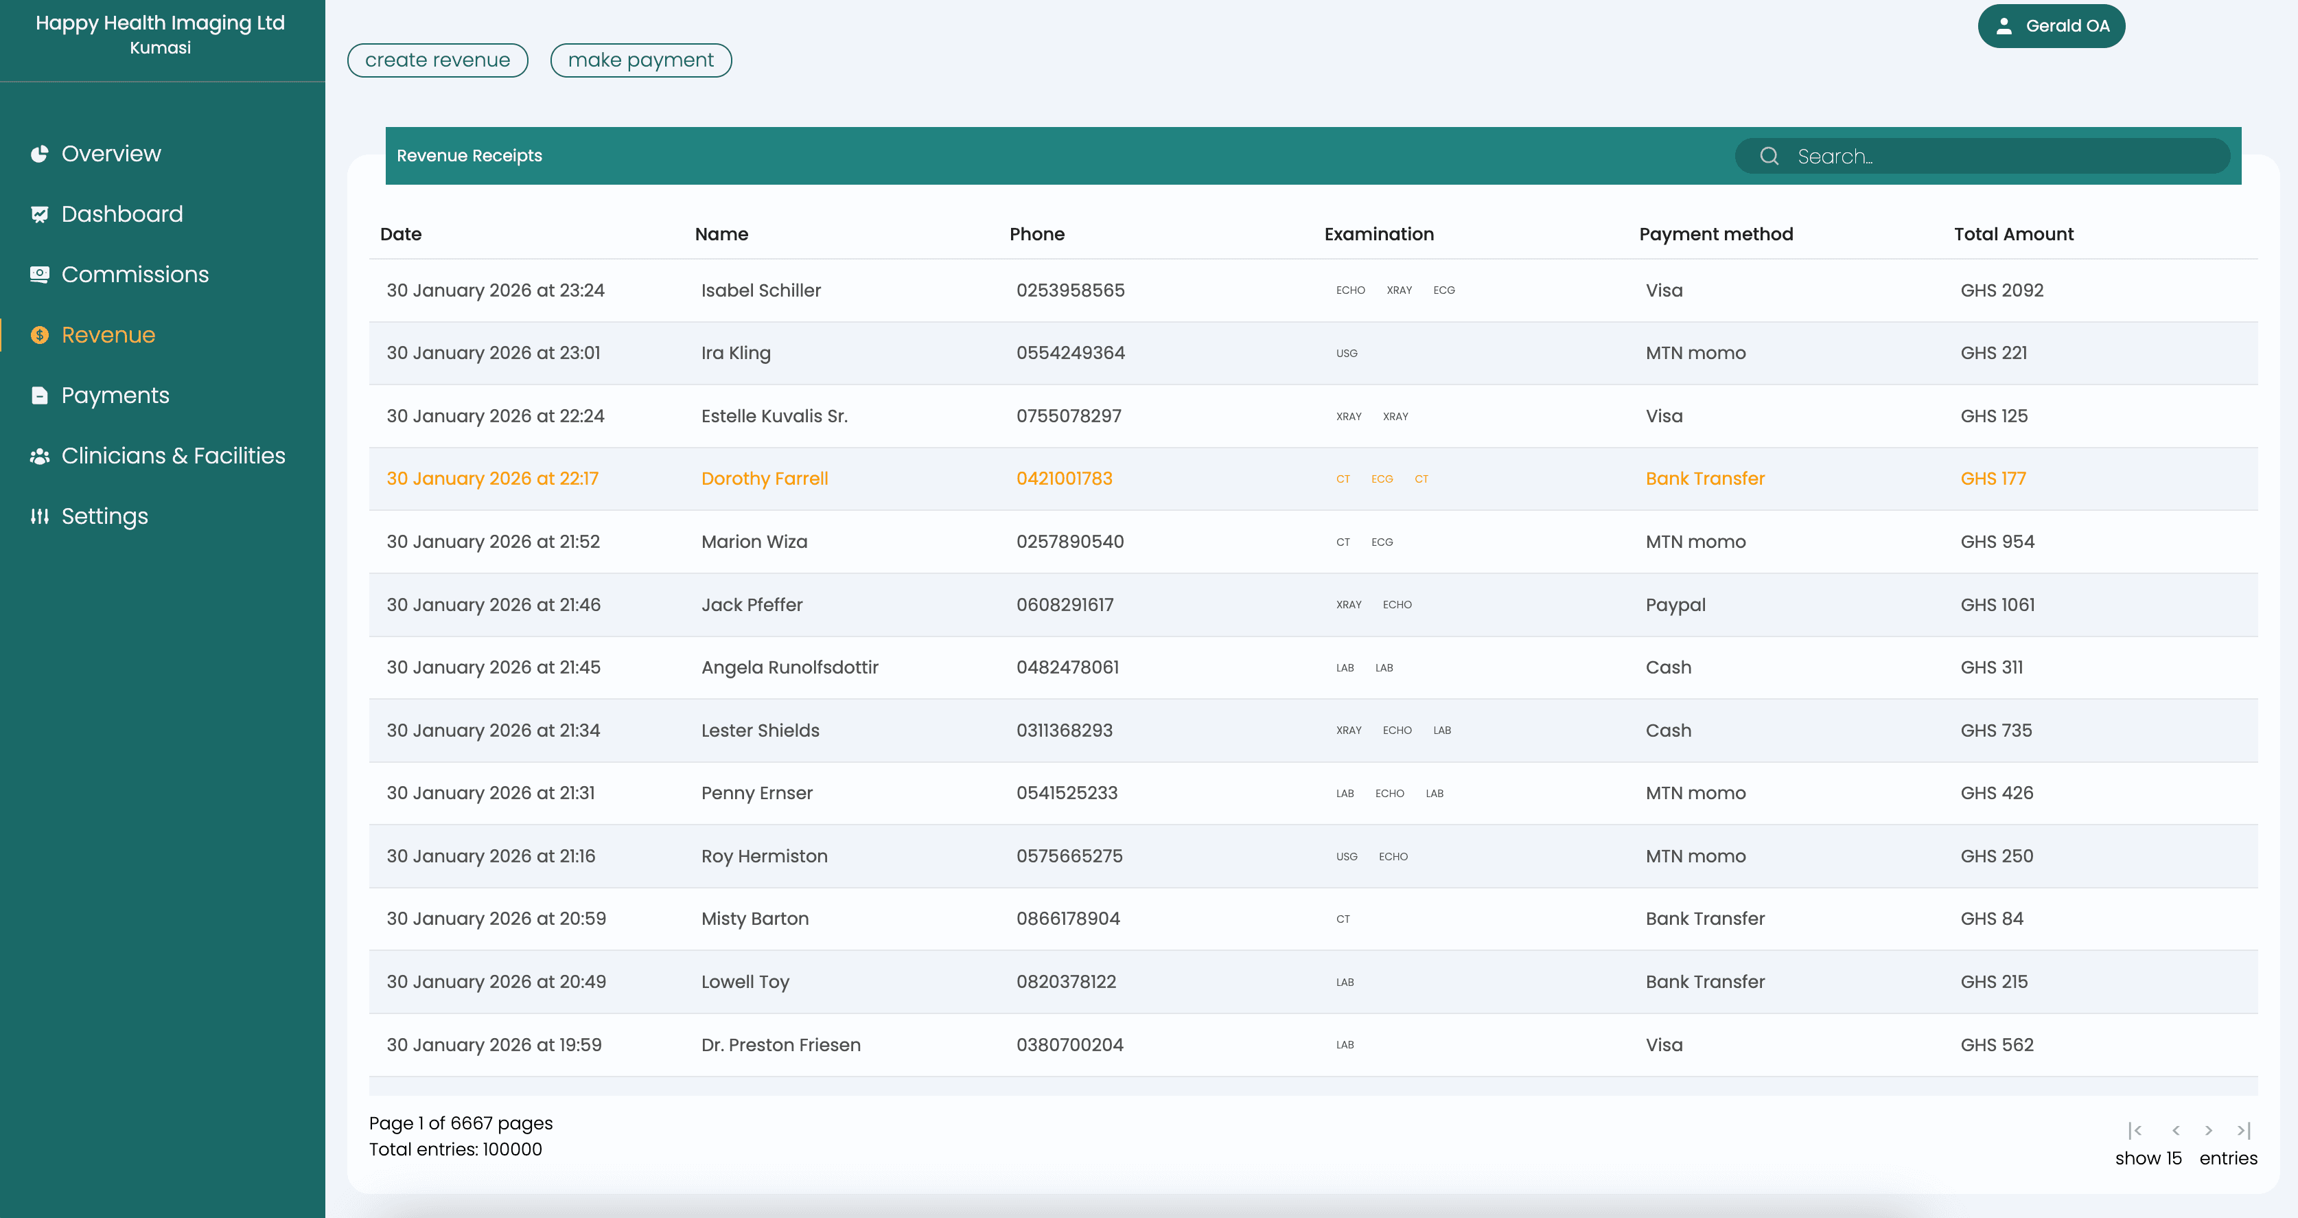Image resolution: width=2298 pixels, height=1218 pixels.
Task: Select the Ira Kling receipt name
Action: tap(736, 354)
